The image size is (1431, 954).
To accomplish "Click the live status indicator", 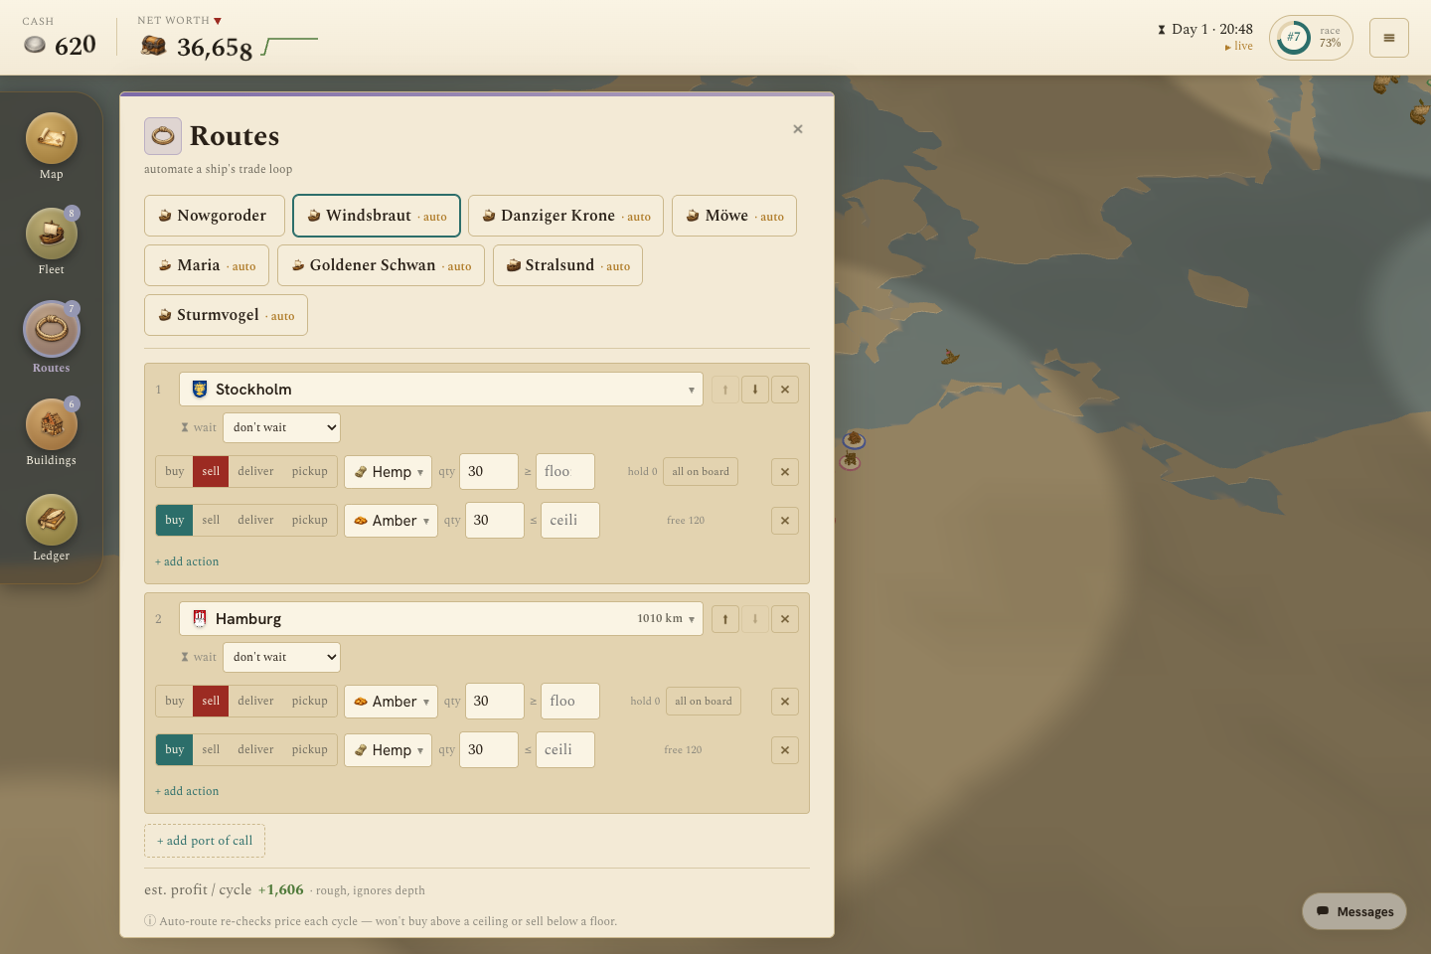I will click(x=1238, y=47).
